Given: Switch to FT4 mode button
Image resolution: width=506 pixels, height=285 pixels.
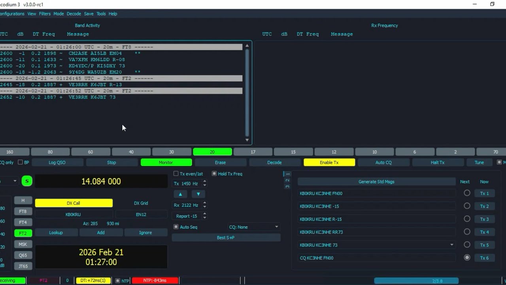Looking at the screenshot, I should click(23, 222).
